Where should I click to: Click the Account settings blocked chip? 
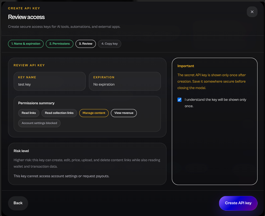click(39, 123)
